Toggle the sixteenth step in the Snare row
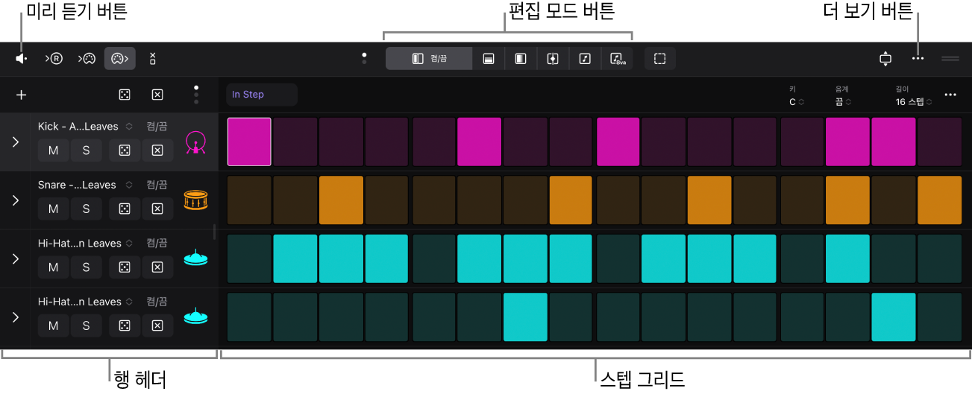 (x=939, y=200)
